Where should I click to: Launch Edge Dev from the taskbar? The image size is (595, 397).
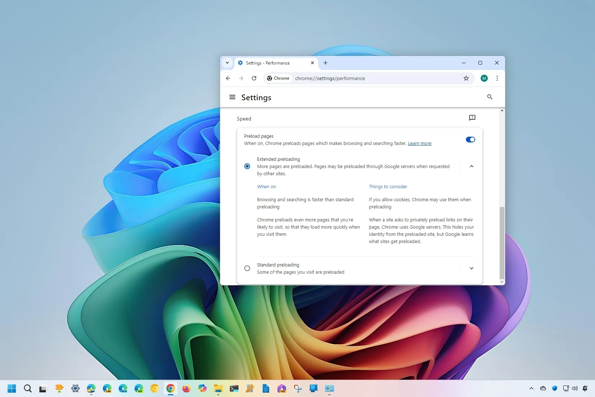pyautogui.click(x=139, y=388)
